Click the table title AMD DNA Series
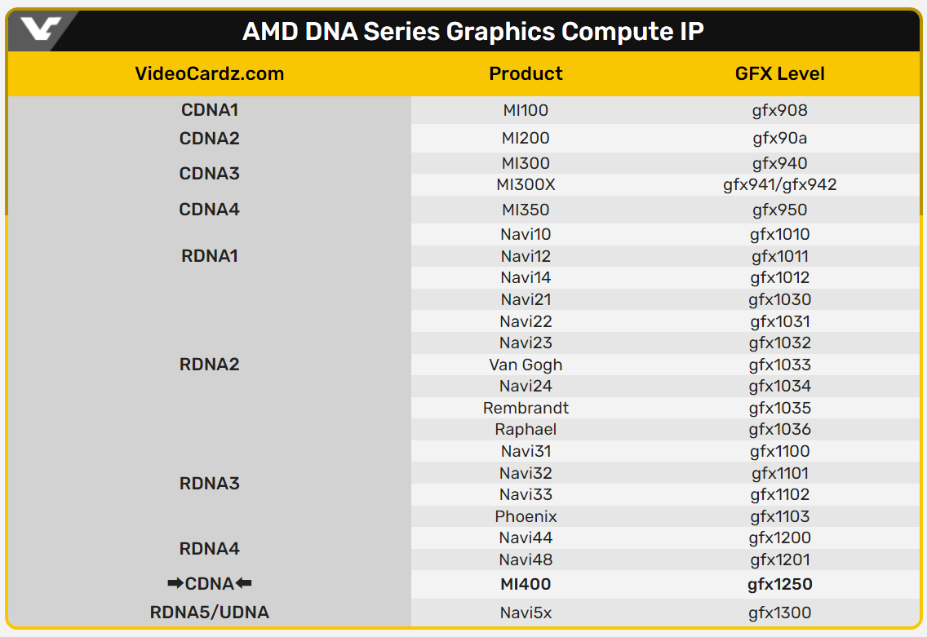927x637 pixels. [472, 32]
